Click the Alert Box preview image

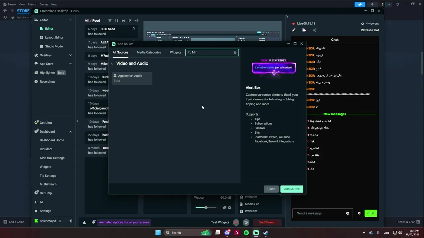[x=274, y=68]
